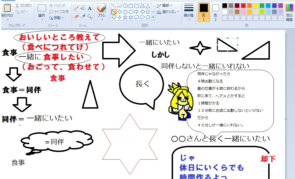
Task: Select the Magnifier tool
Action: pos(89,17)
